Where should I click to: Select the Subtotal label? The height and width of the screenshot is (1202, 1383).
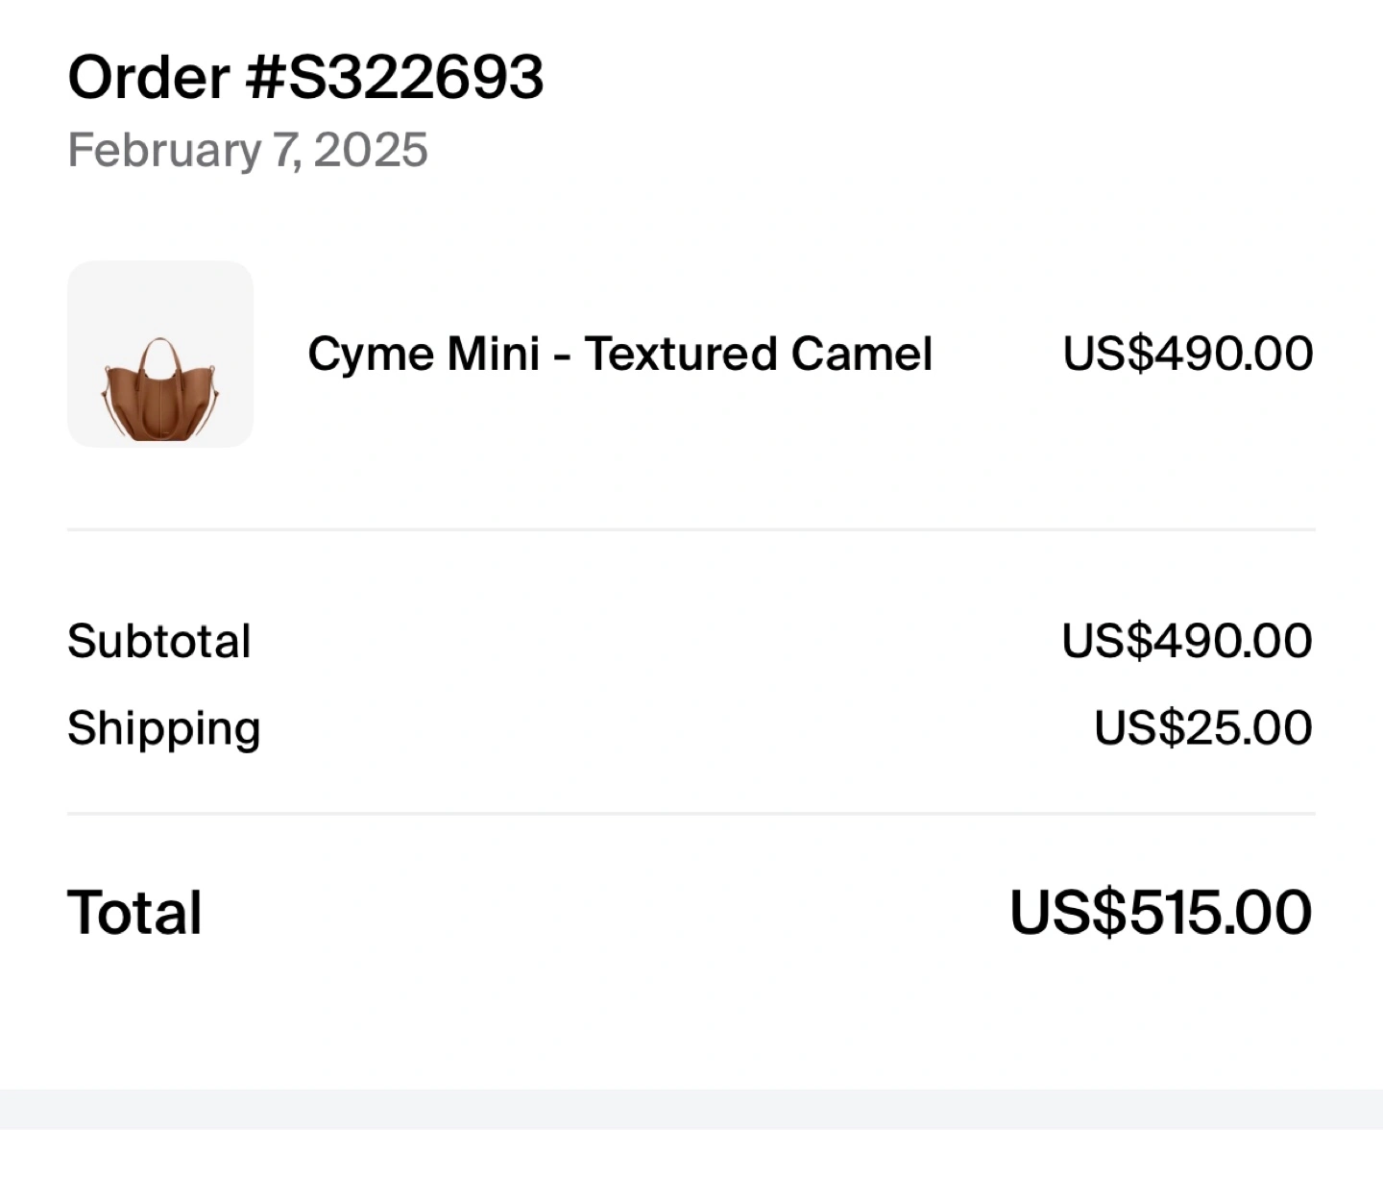[x=159, y=641]
